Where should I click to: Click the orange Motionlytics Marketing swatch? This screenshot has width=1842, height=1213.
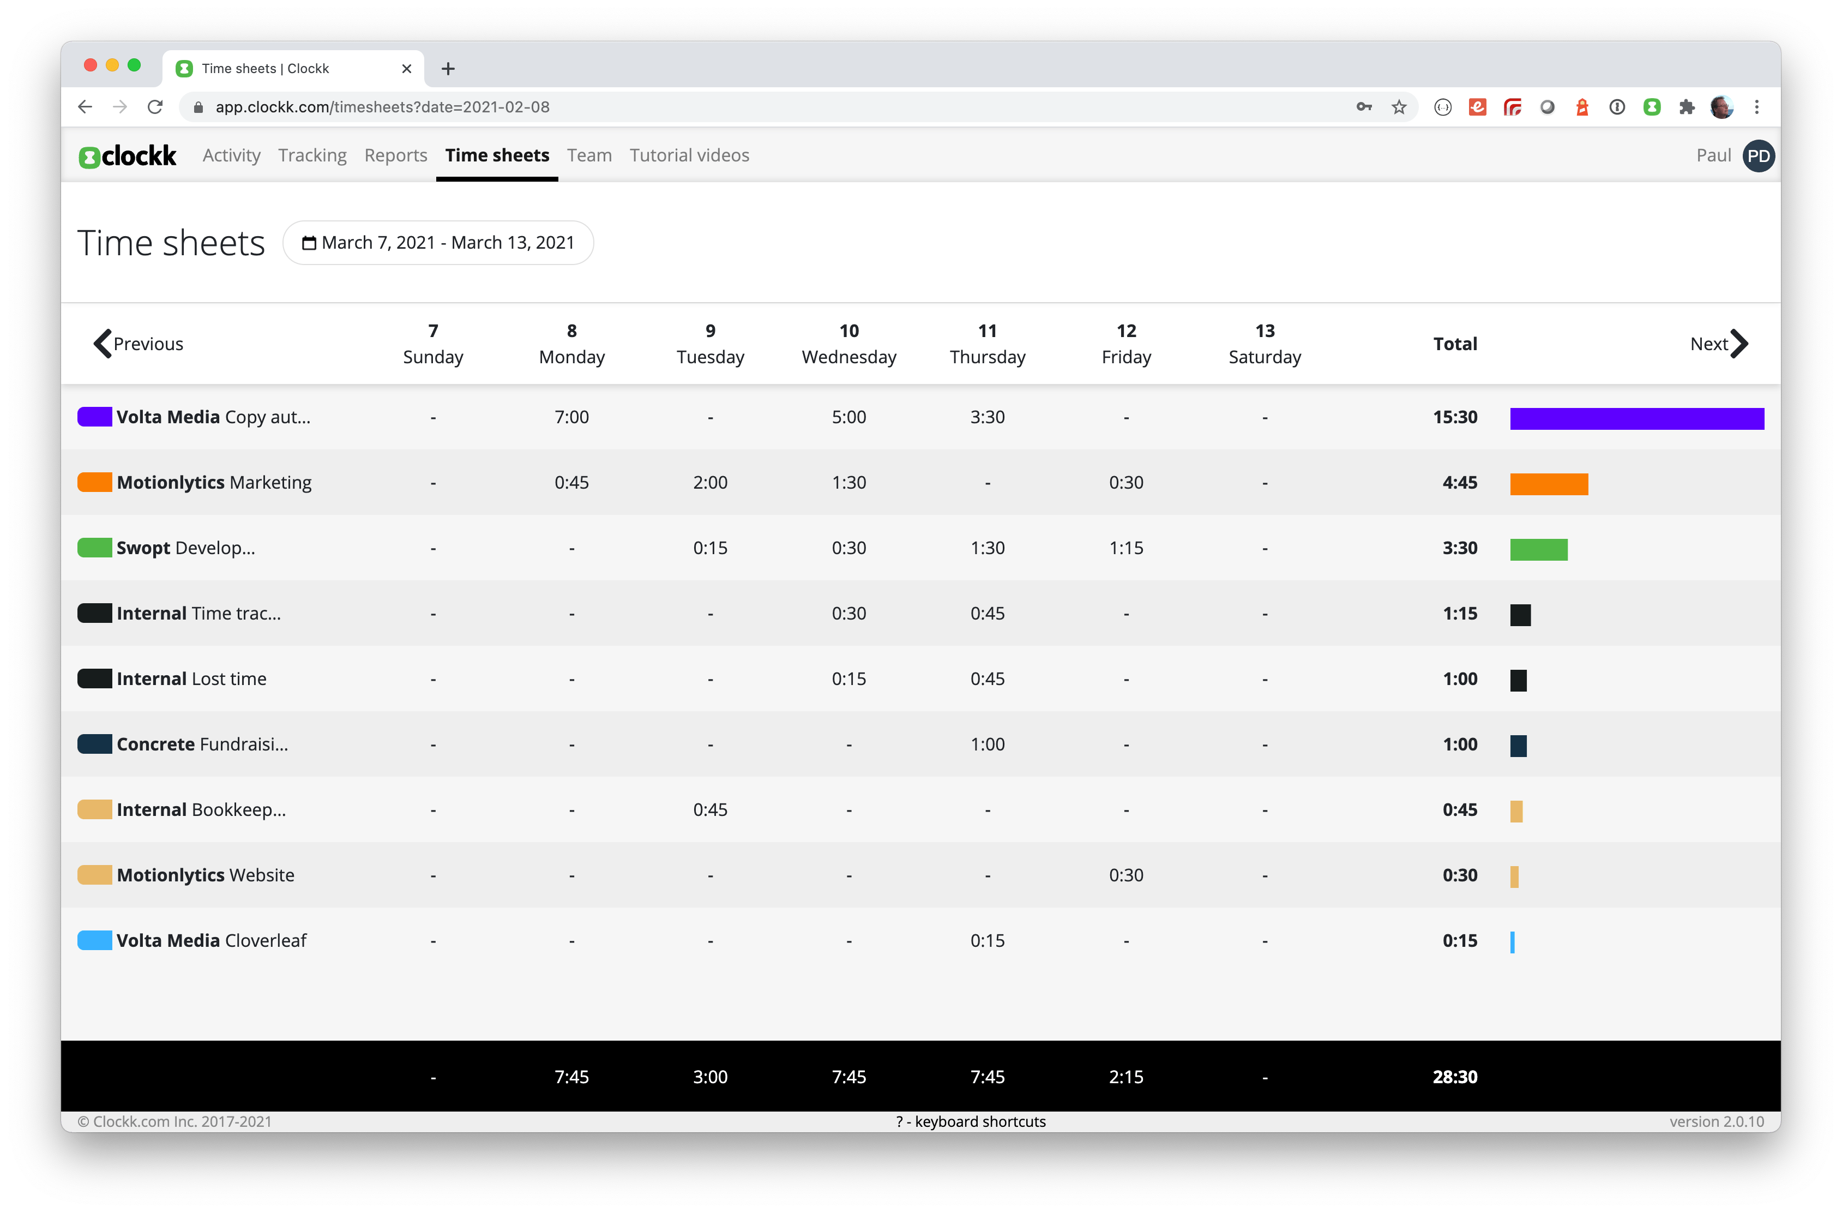click(94, 482)
